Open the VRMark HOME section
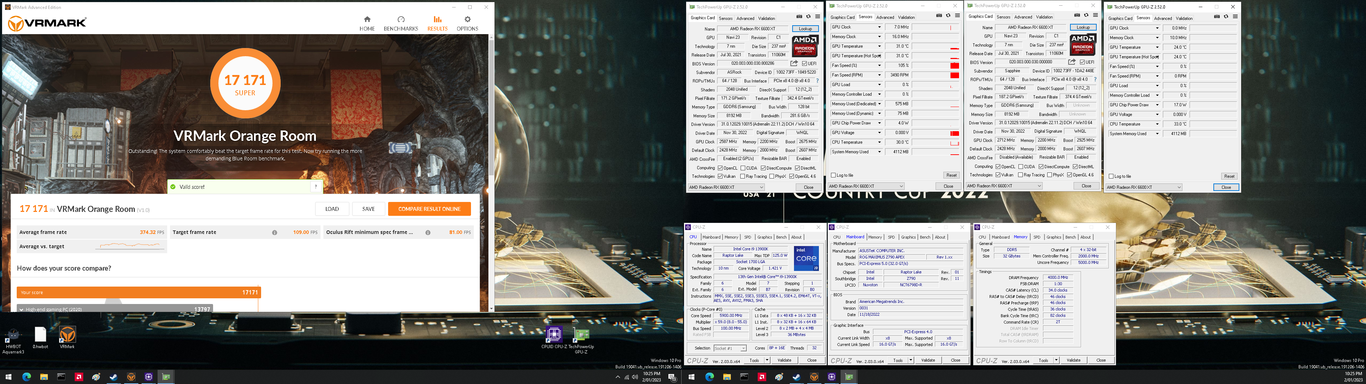The image size is (1366, 384). point(367,23)
